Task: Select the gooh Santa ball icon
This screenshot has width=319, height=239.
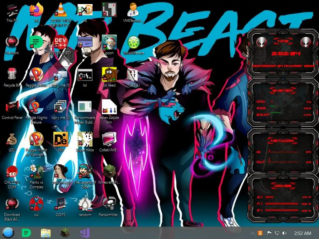Action: click(x=109, y=42)
